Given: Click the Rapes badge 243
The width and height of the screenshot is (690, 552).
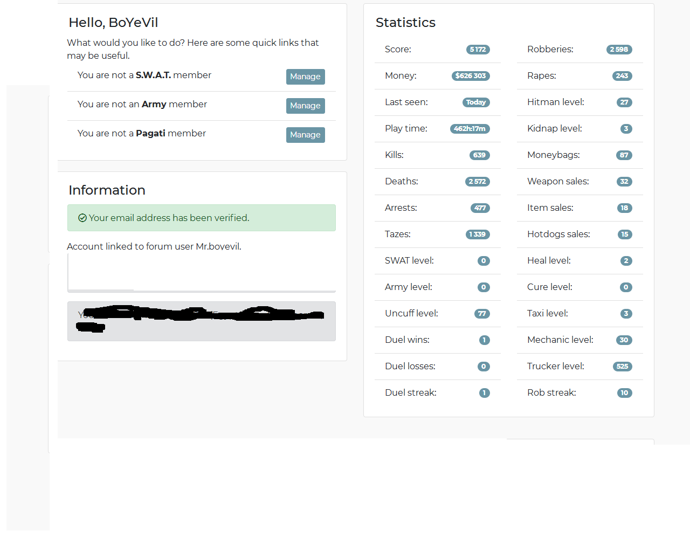Looking at the screenshot, I should 622,76.
